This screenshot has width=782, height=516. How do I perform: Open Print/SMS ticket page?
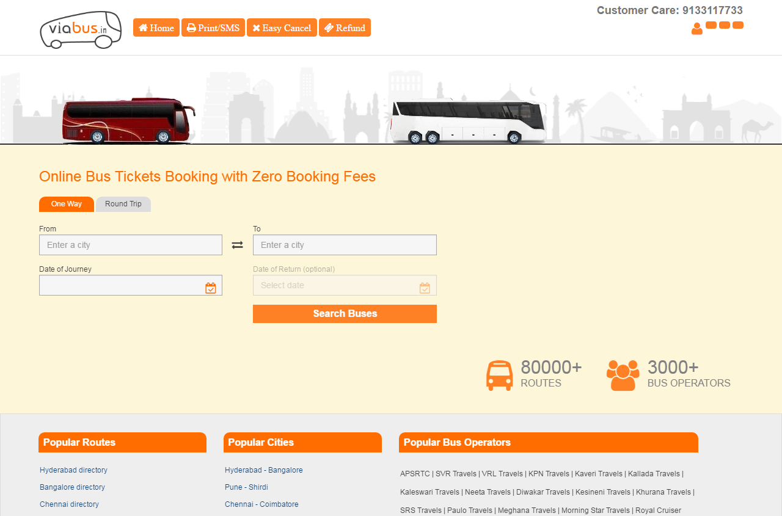213,27
